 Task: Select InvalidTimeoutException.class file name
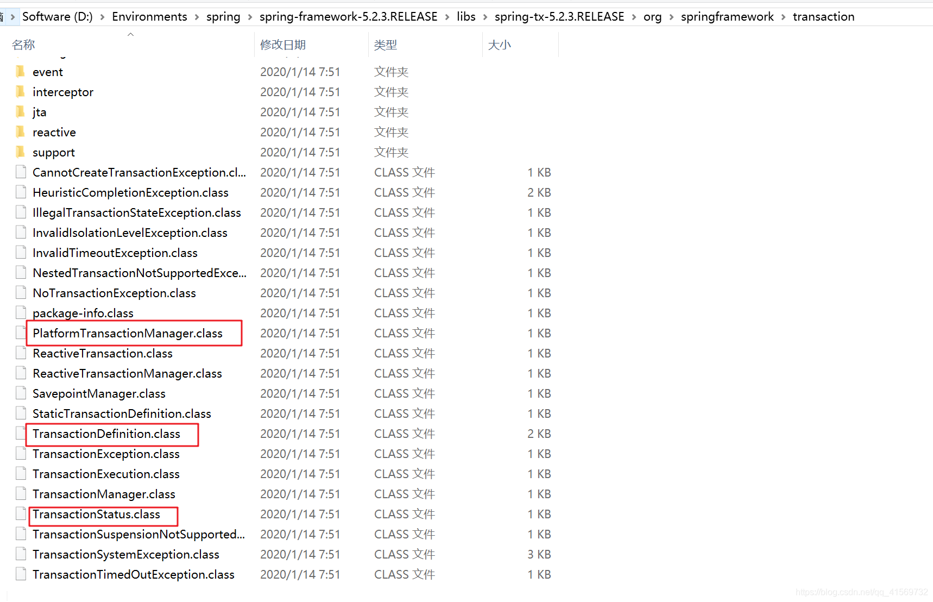[x=115, y=253]
